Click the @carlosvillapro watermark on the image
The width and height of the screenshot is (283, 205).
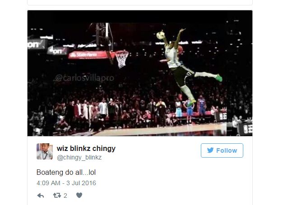pyautogui.click(x=84, y=78)
